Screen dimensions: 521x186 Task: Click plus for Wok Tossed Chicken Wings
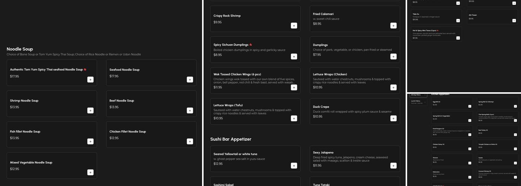pyautogui.click(x=294, y=87)
